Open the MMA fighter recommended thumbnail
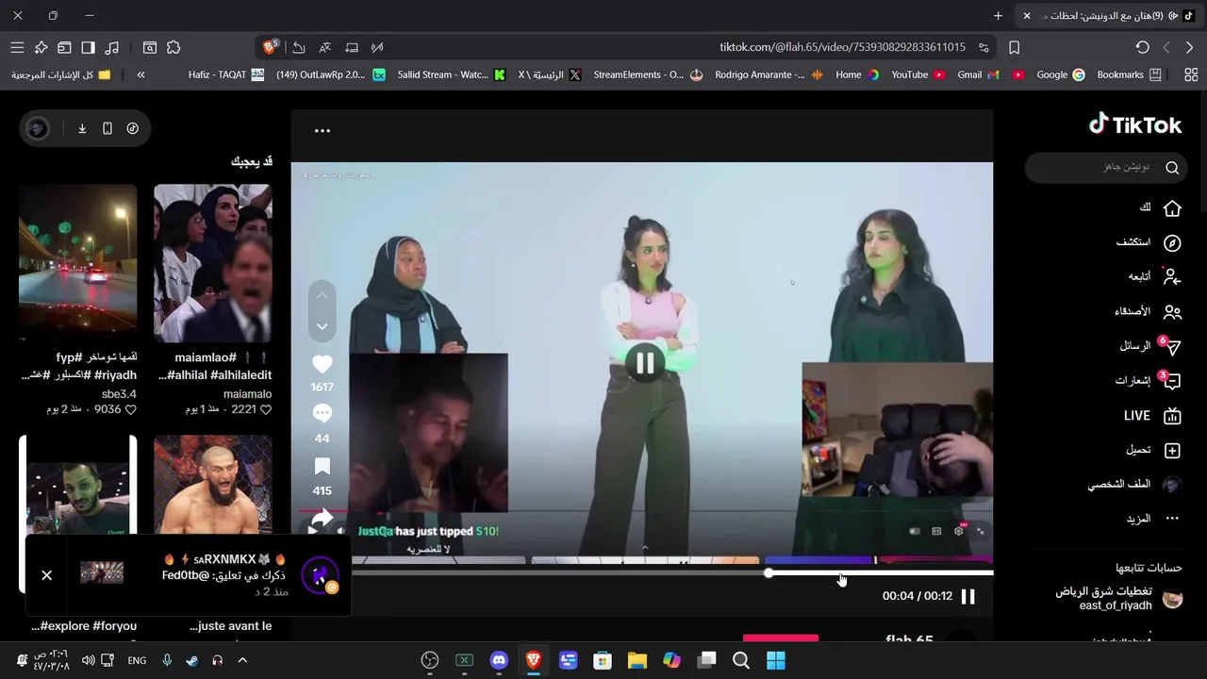 [213, 484]
